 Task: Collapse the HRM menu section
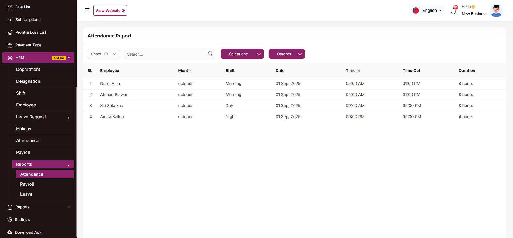pyautogui.click(x=69, y=58)
